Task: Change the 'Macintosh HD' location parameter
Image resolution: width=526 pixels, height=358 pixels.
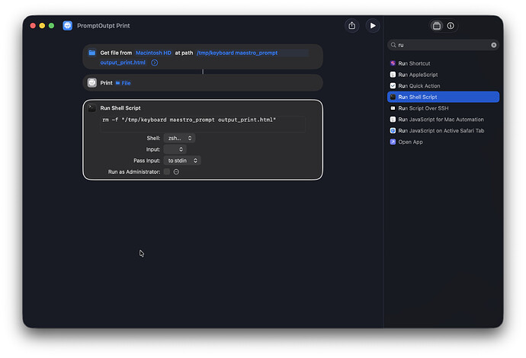Action: pos(153,53)
